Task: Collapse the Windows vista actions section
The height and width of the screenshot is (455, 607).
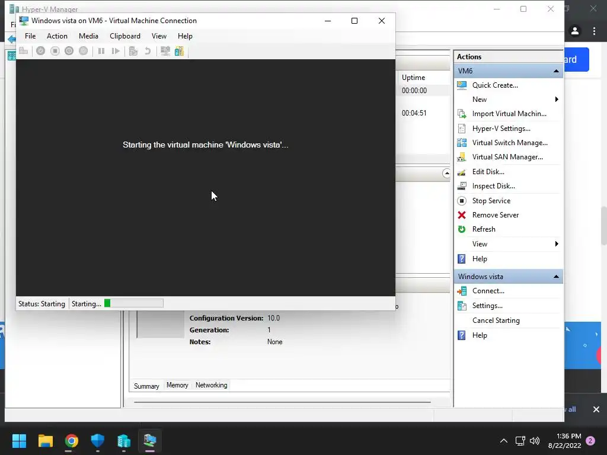Action: [x=556, y=277]
